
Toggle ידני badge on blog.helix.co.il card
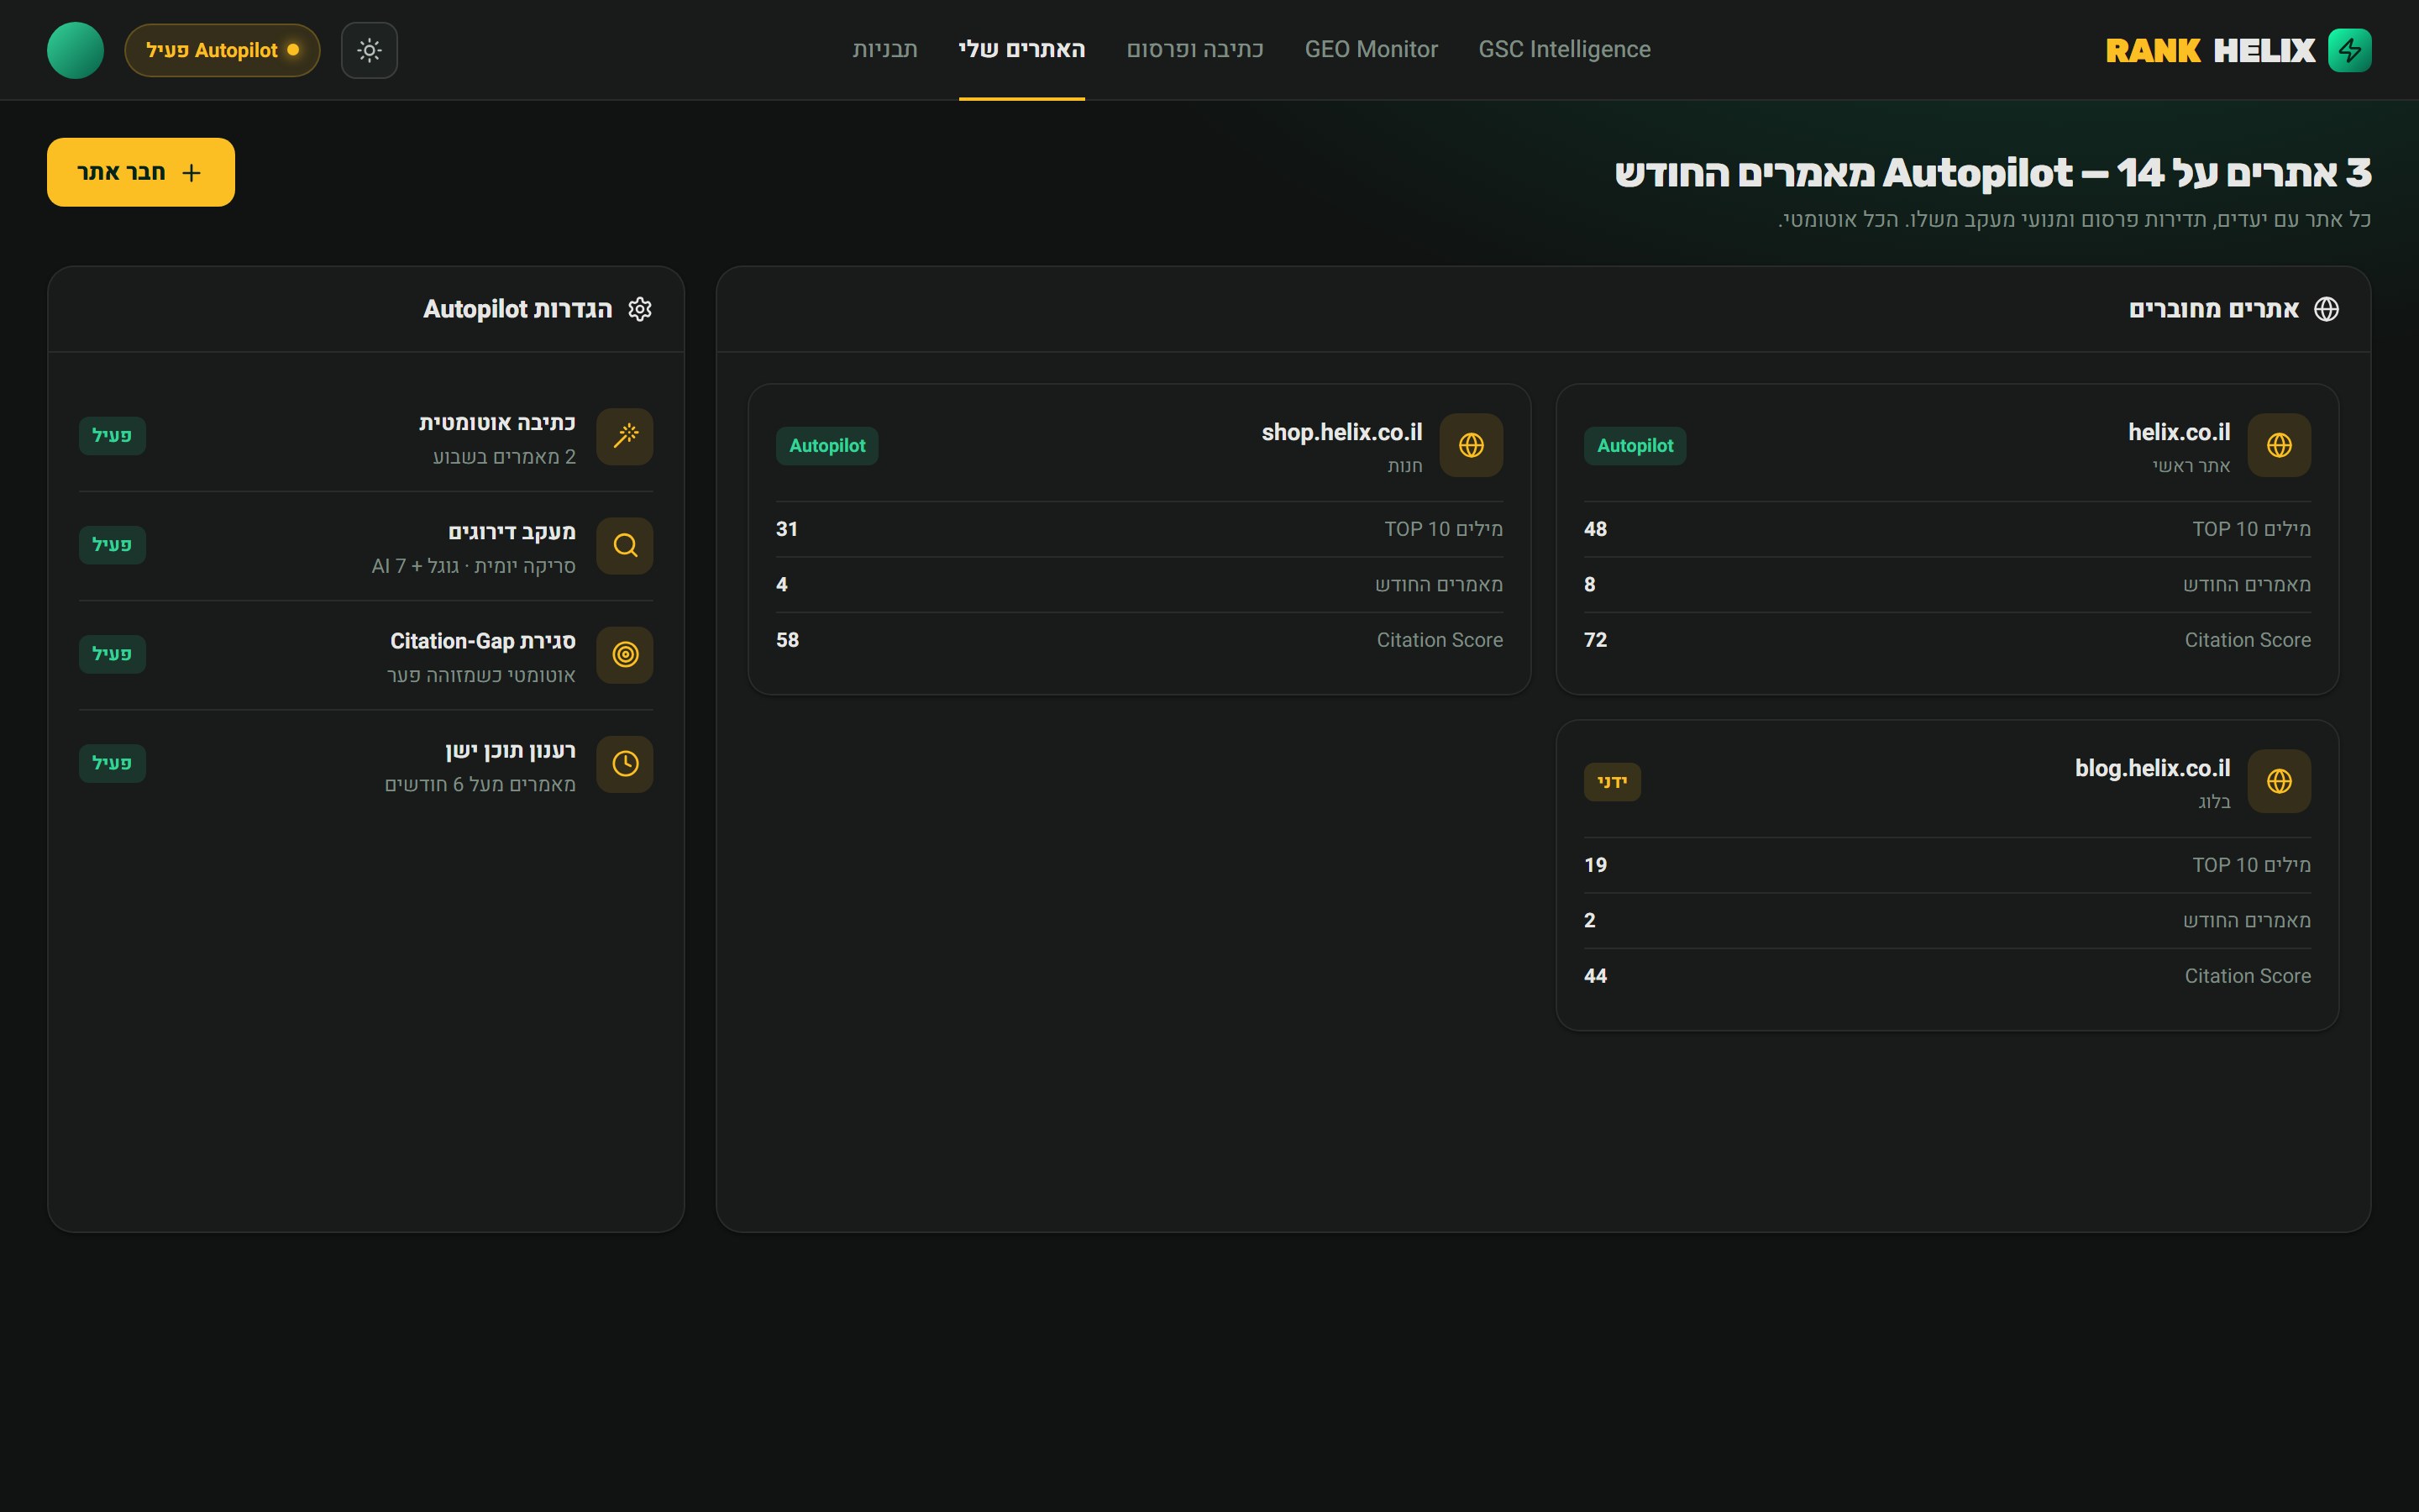pos(1611,781)
